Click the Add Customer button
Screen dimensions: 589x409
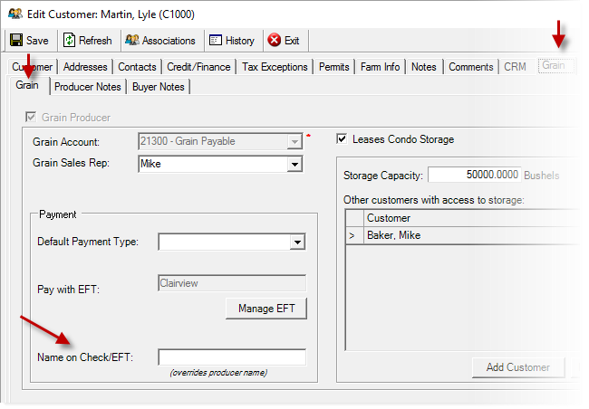click(x=518, y=367)
